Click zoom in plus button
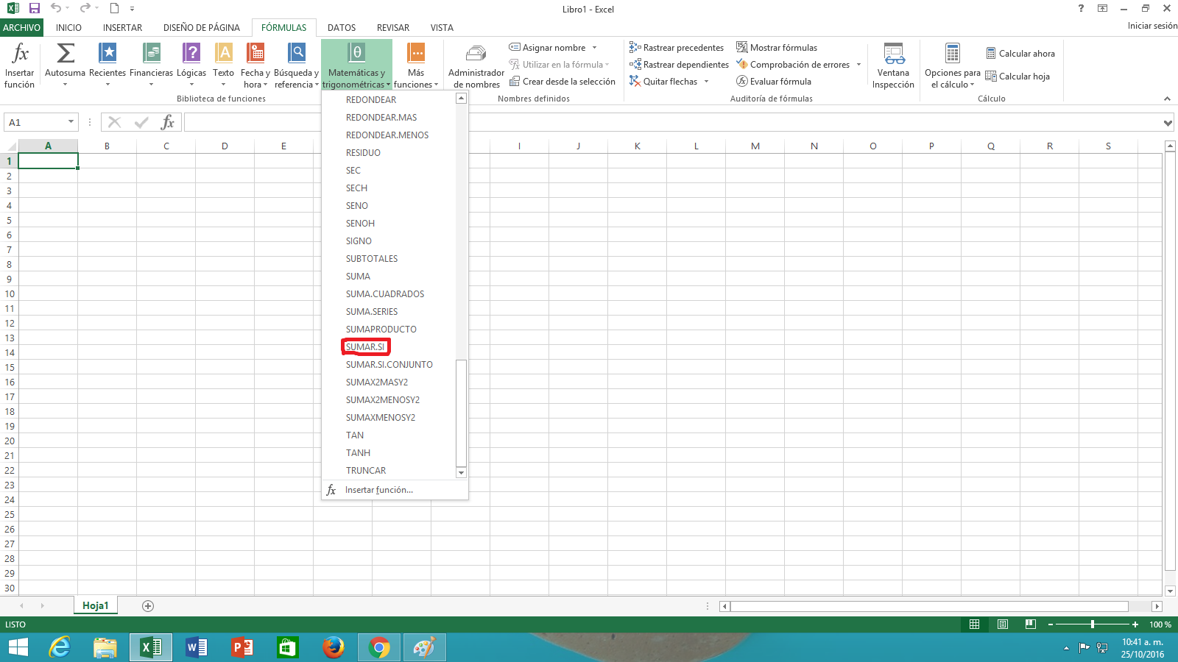The height and width of the screenshot is (662, 1178). pos(1135,624)
